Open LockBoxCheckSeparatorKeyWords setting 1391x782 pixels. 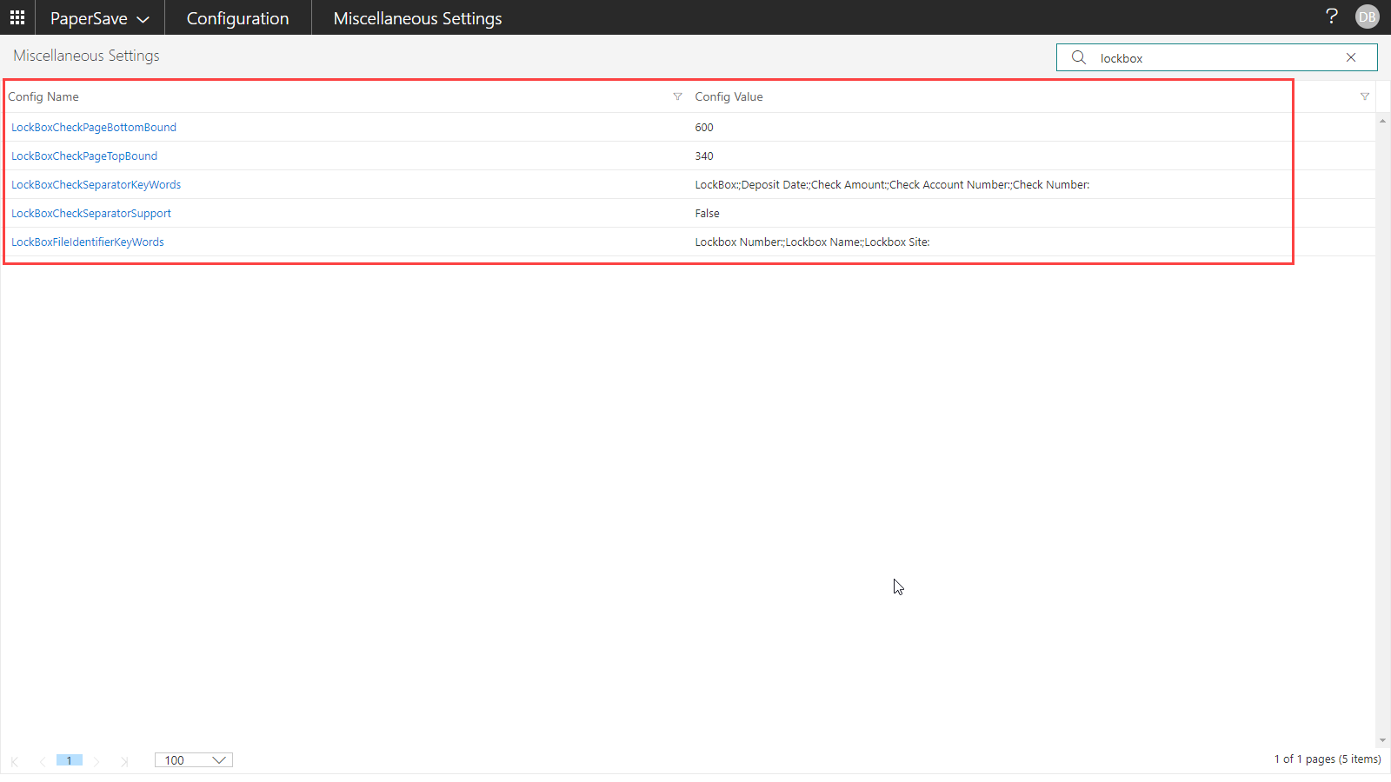coord(96,185)
